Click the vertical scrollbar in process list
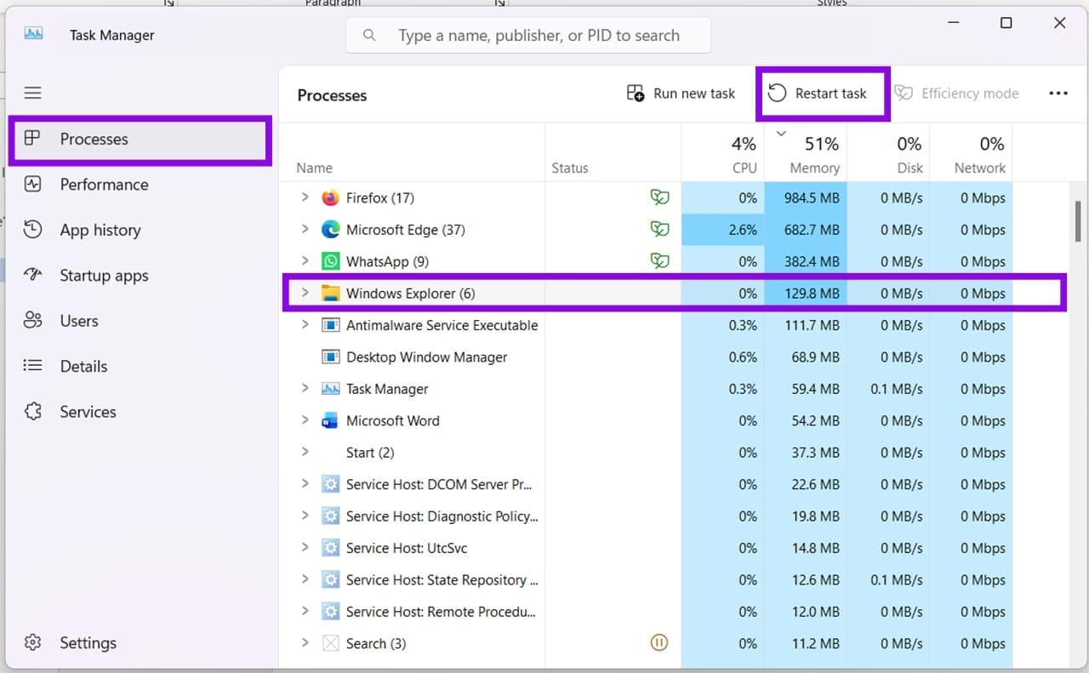This screenshot has height=673, width=1089. 1077,222
